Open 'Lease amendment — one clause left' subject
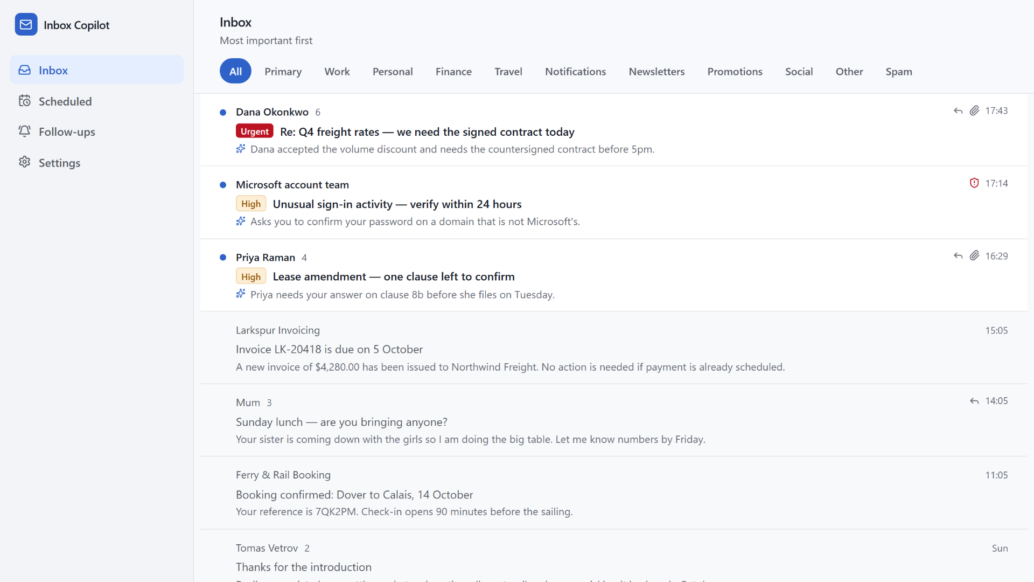 pos(394,276)
